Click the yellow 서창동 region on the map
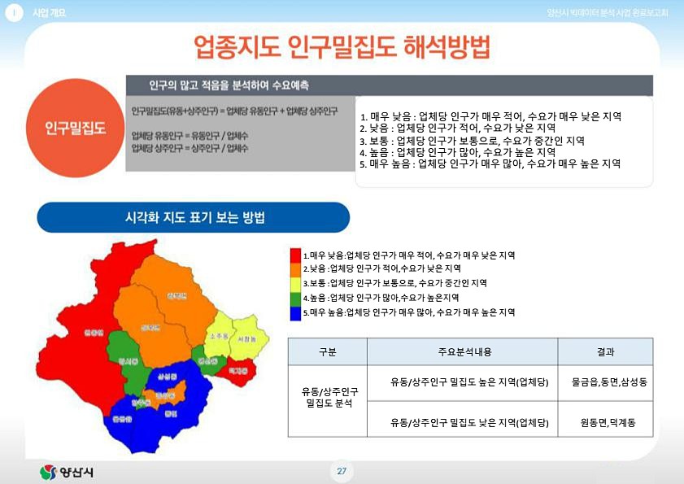684x484 pixels. (x=250, y=338)
